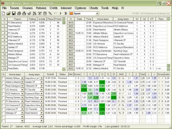Click the games table scroll up arrow
The image size is (172, 129).
(168, 19)
